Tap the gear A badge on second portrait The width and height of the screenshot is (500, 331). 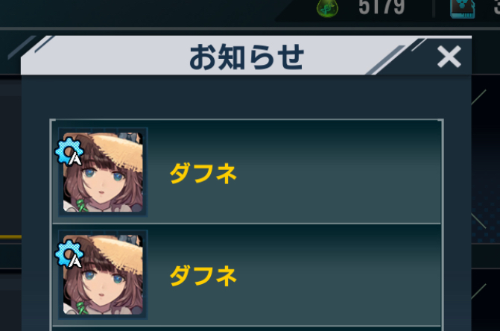point(69,254)
